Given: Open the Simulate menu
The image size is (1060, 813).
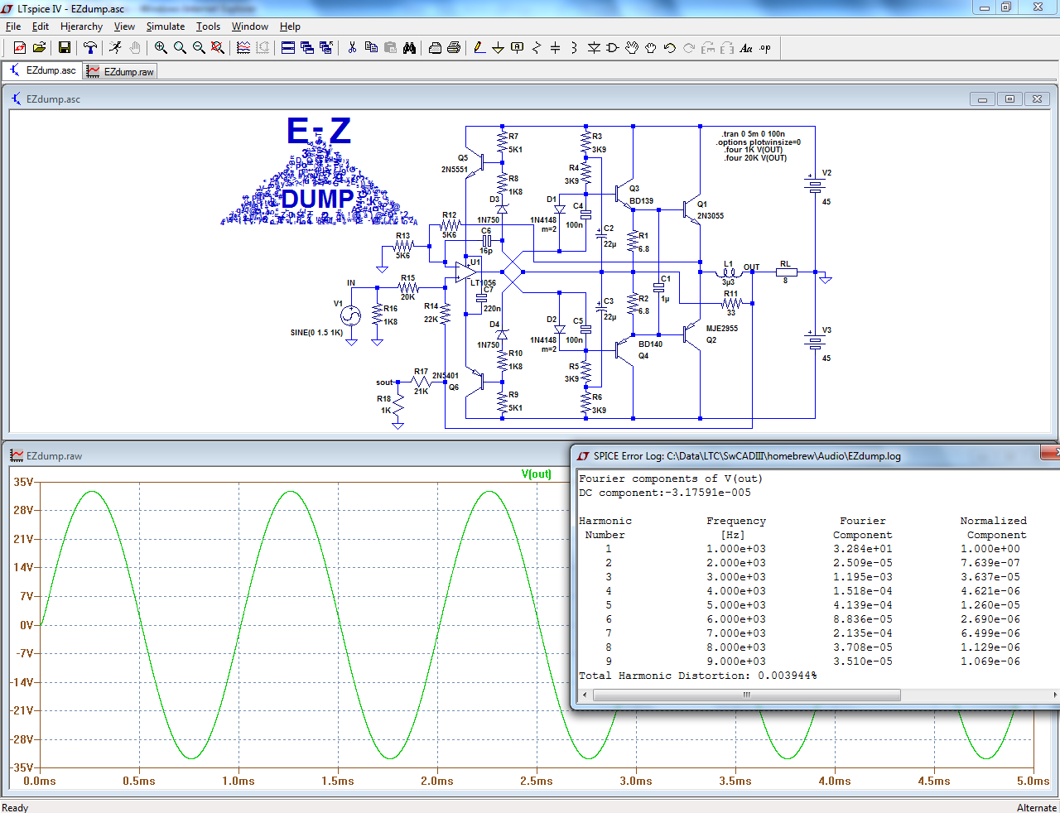Looking at the screenshot, I should pos(166,26).
